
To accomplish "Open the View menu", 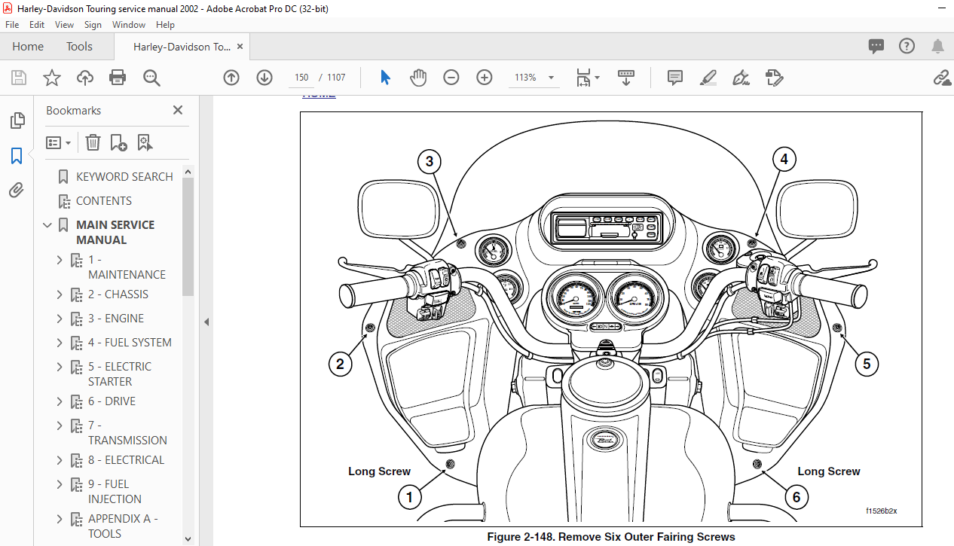I will pyautogui.click(x=65, y=25).
